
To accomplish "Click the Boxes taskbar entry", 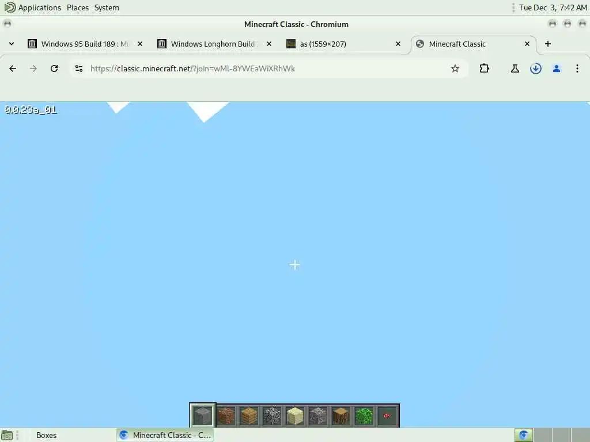I will [46, 435].
